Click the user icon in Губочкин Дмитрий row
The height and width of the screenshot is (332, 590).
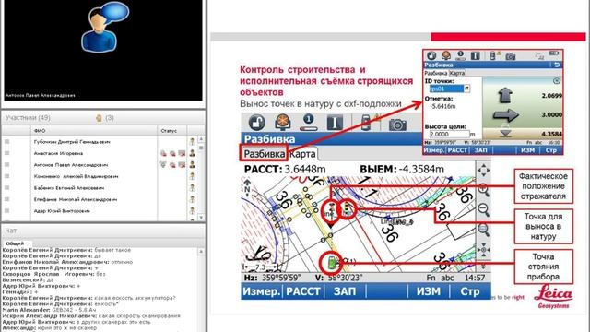click(x=193, y=142)
